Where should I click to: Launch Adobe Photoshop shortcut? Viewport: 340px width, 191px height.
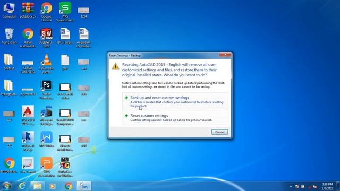click(x=46, y=90)
